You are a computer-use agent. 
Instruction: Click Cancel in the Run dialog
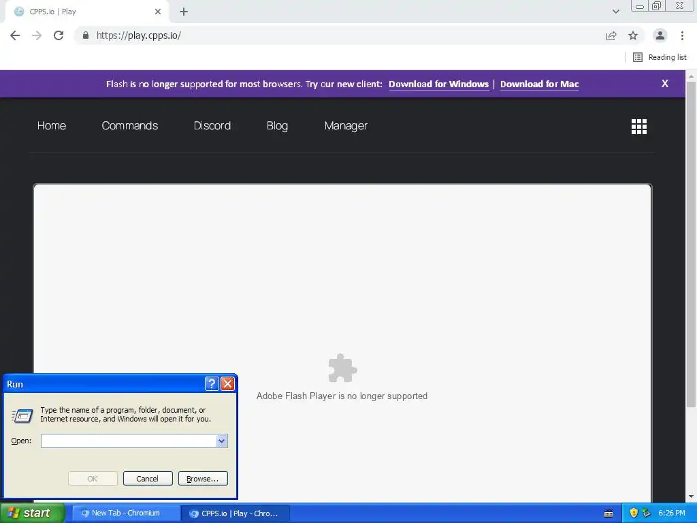point(148,479)
